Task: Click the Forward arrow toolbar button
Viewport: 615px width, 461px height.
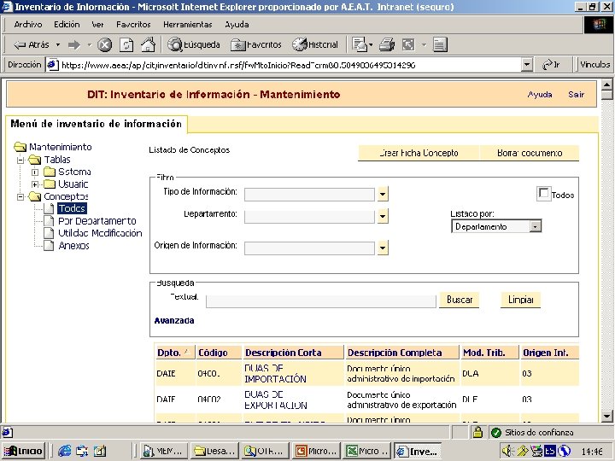Action: pyautogui.click(x=74, y=45)
